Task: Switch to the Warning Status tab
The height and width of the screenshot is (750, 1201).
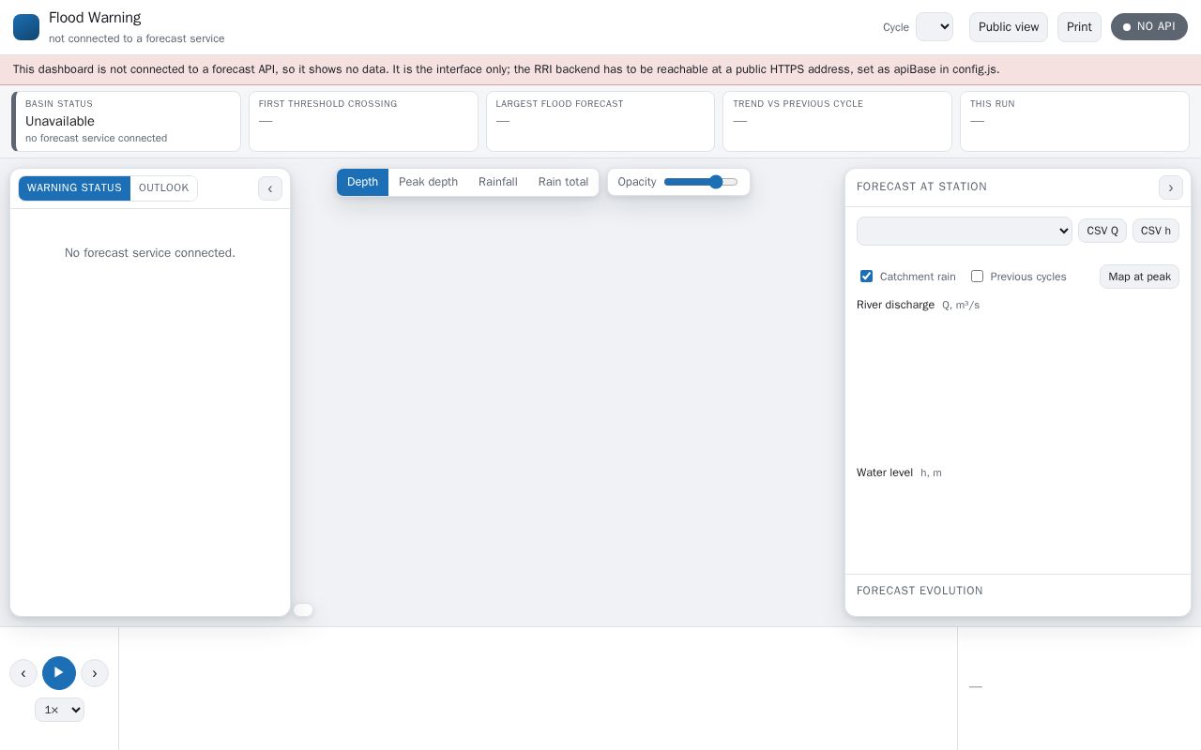Action: 74,188
